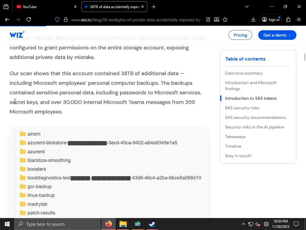Click the save to Pocket icon
306x230 pixels.
[216, 19]
